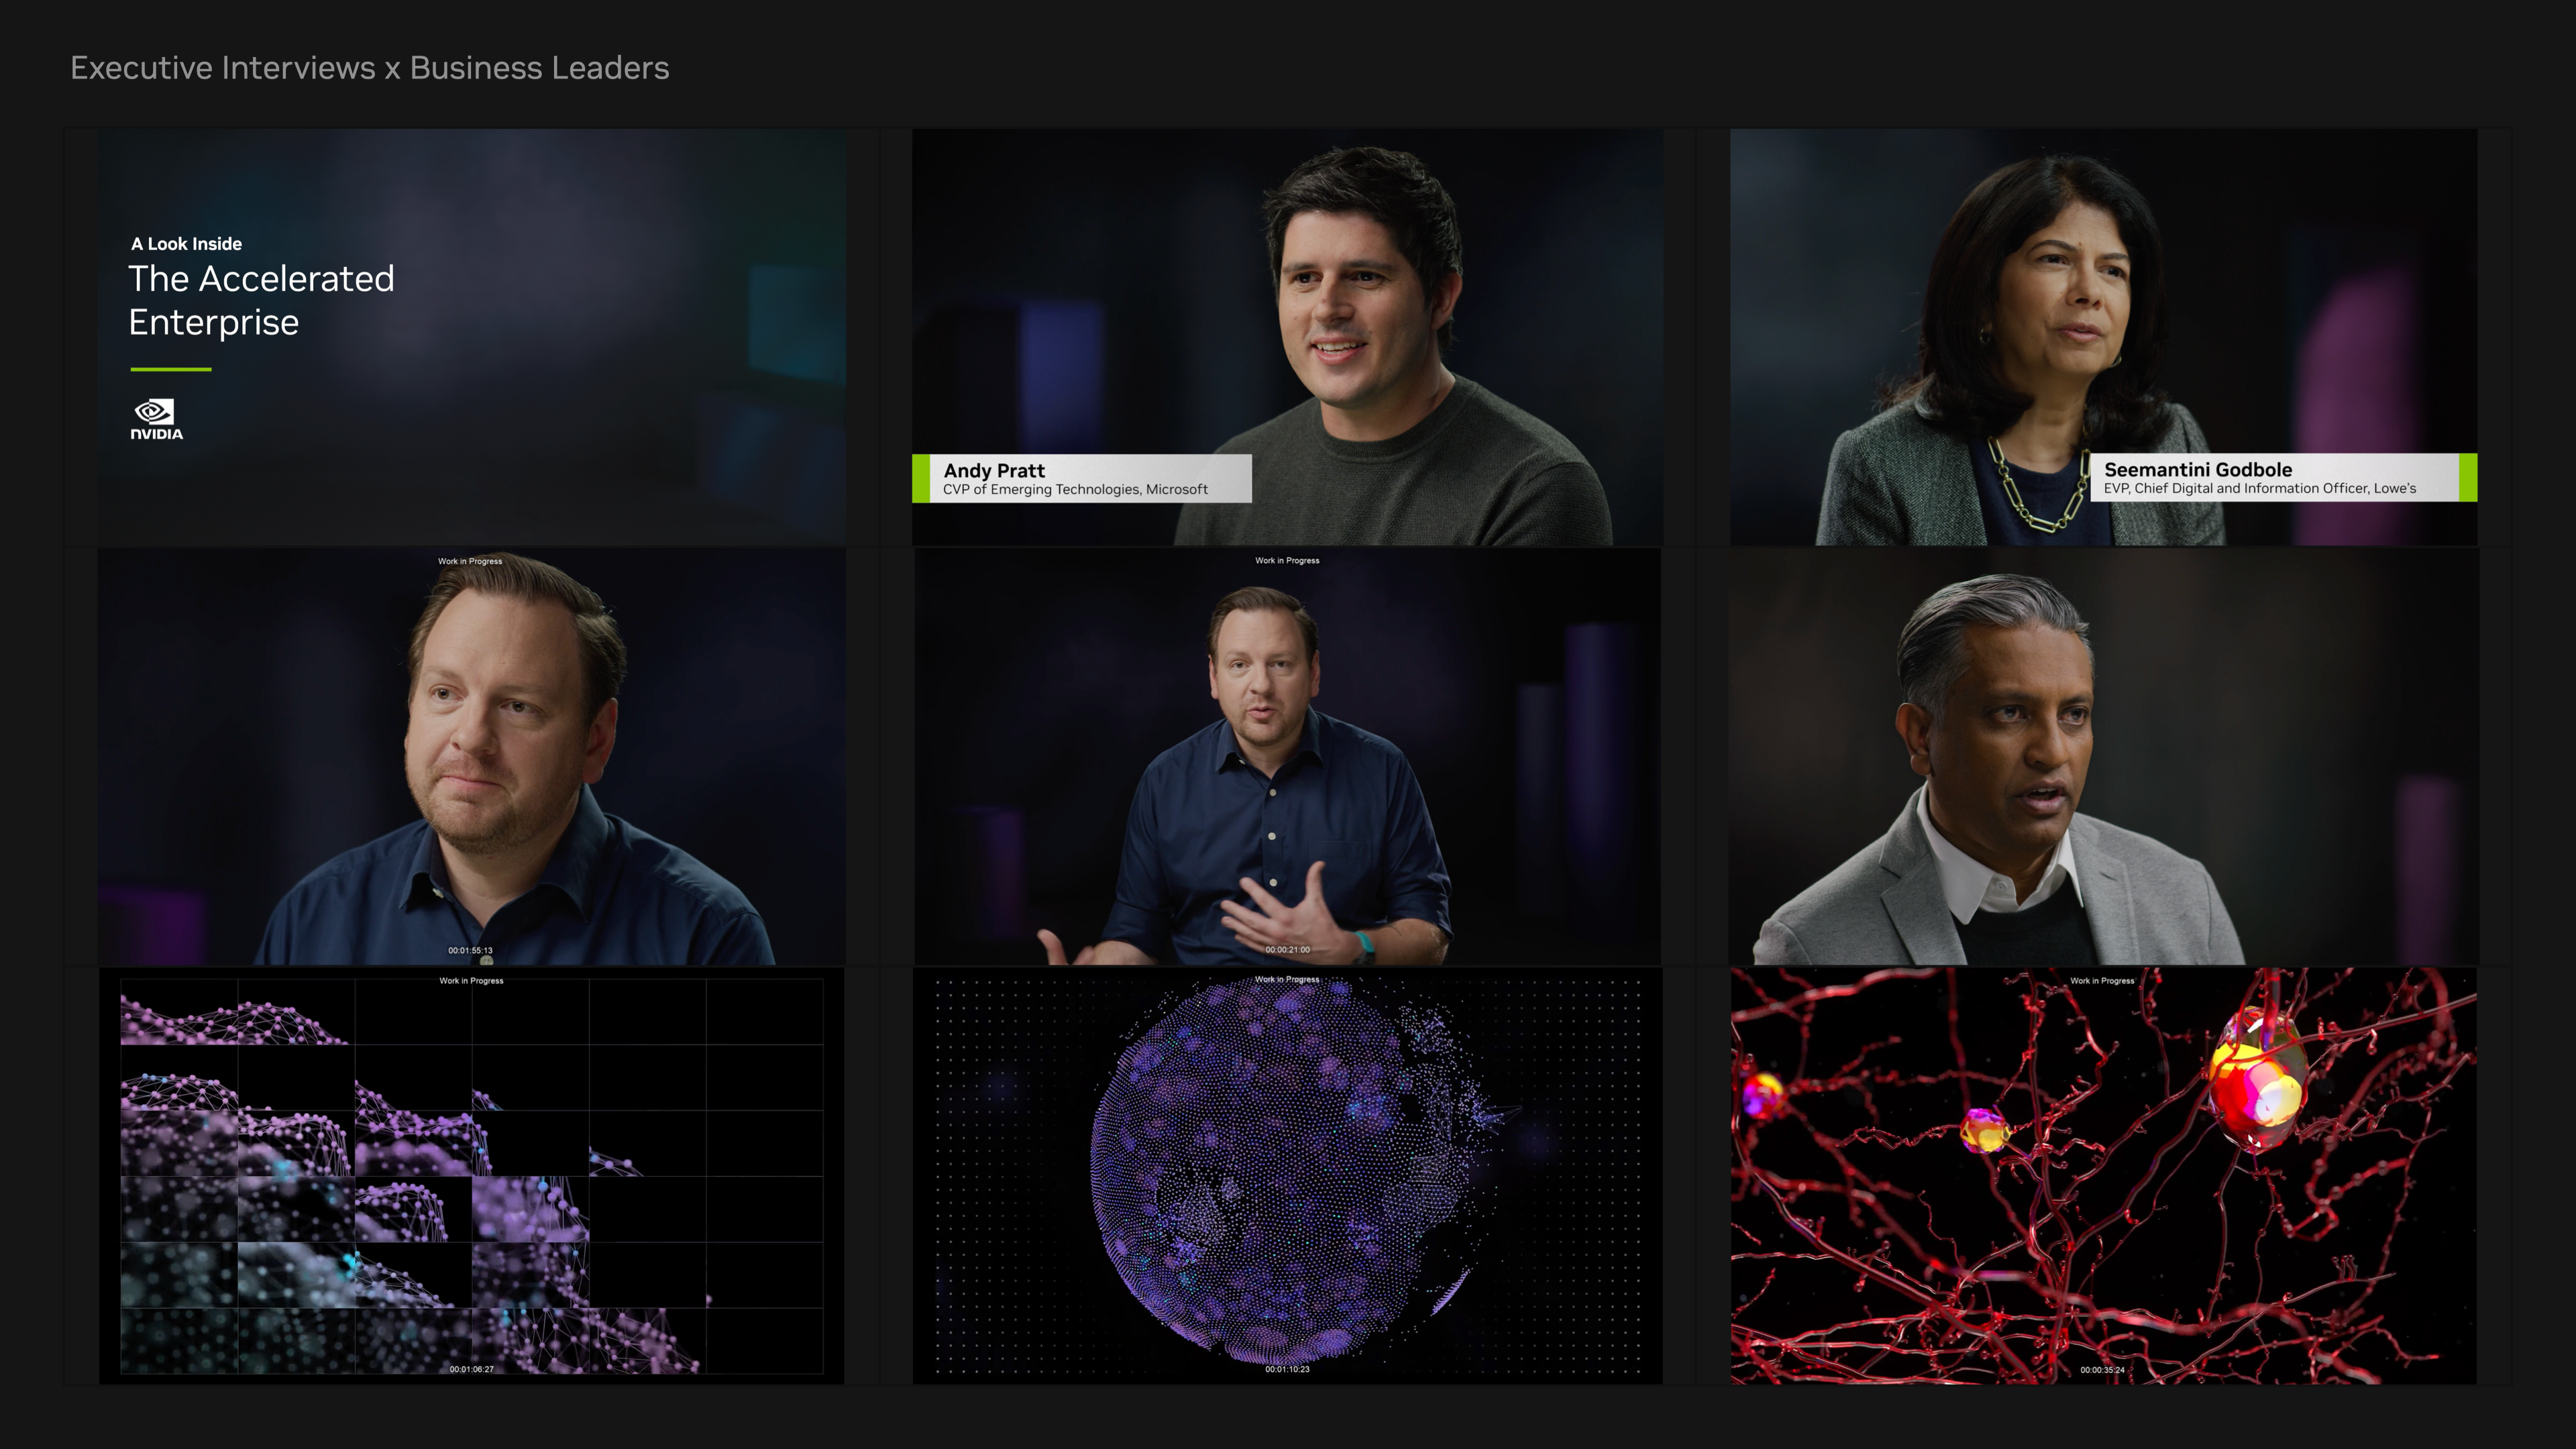Click Work in Progress label on neuron frame
The image size is (2576, 1449).
2102,980
